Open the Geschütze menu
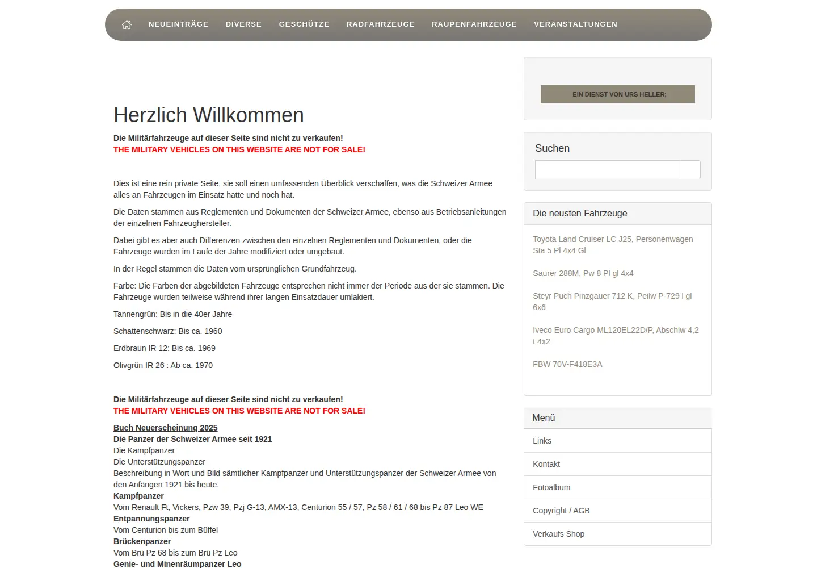This screenshot has height=568, width=817. pos(304,24)
